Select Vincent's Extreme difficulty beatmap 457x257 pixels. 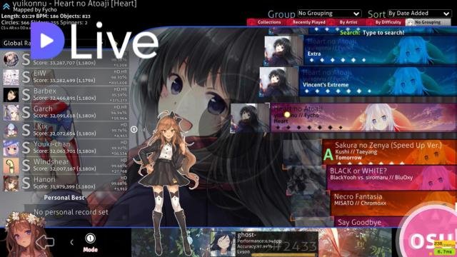click(378, 81)
